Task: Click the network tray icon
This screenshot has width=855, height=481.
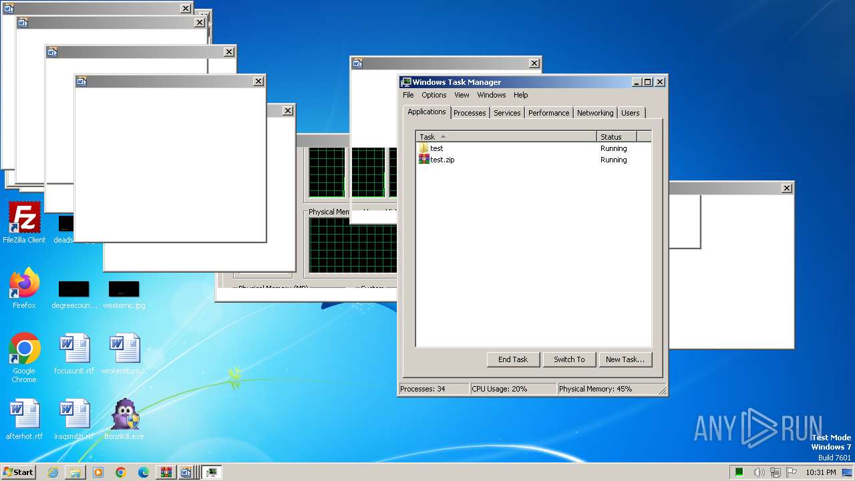Action: (777, 472)
